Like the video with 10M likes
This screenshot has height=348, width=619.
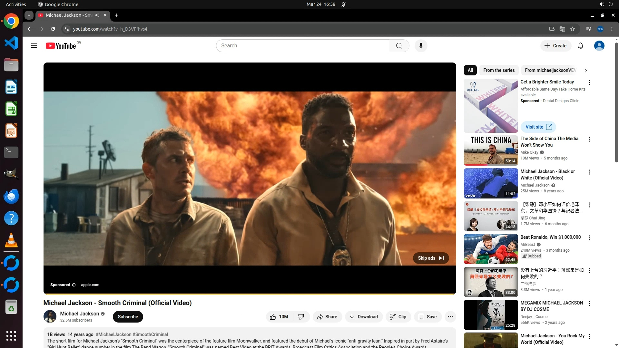[279, 317]
